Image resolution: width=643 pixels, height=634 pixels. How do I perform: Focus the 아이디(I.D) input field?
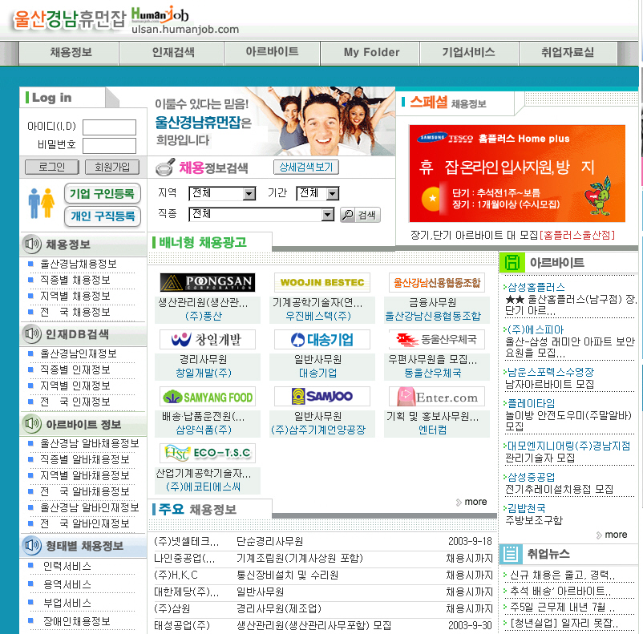point(109,127)
